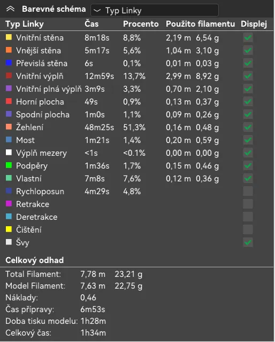Collapse the Barevné schéma panel
275x342 pixels.
point(10,9)
